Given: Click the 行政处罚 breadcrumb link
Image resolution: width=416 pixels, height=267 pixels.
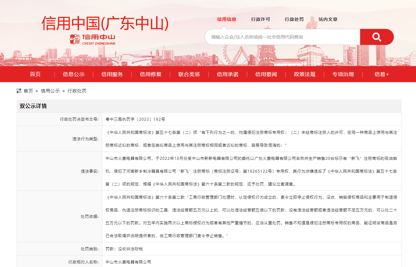Looking at the screenshot, I should pos(77,91).
